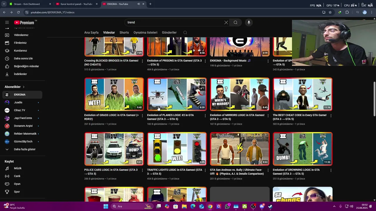376x211 pixels.
Task: Click the magnifier search button
Action: coord(236,22)
